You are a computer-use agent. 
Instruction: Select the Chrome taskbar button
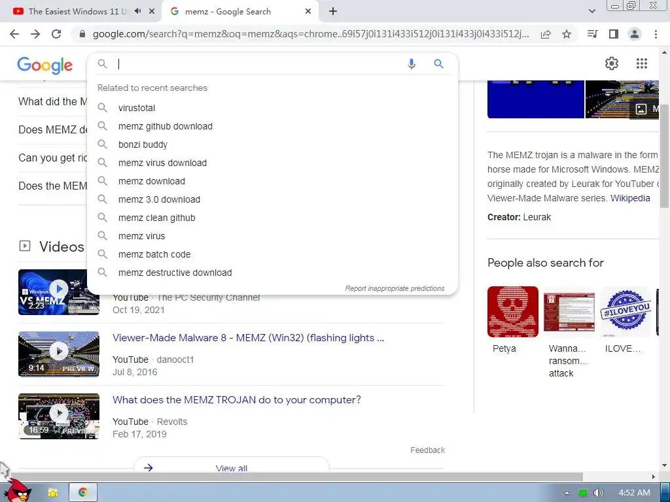(83, 493)
